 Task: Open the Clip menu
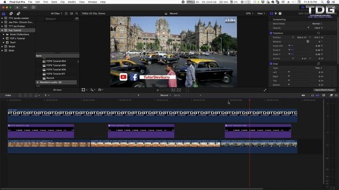tap(63, 2)
